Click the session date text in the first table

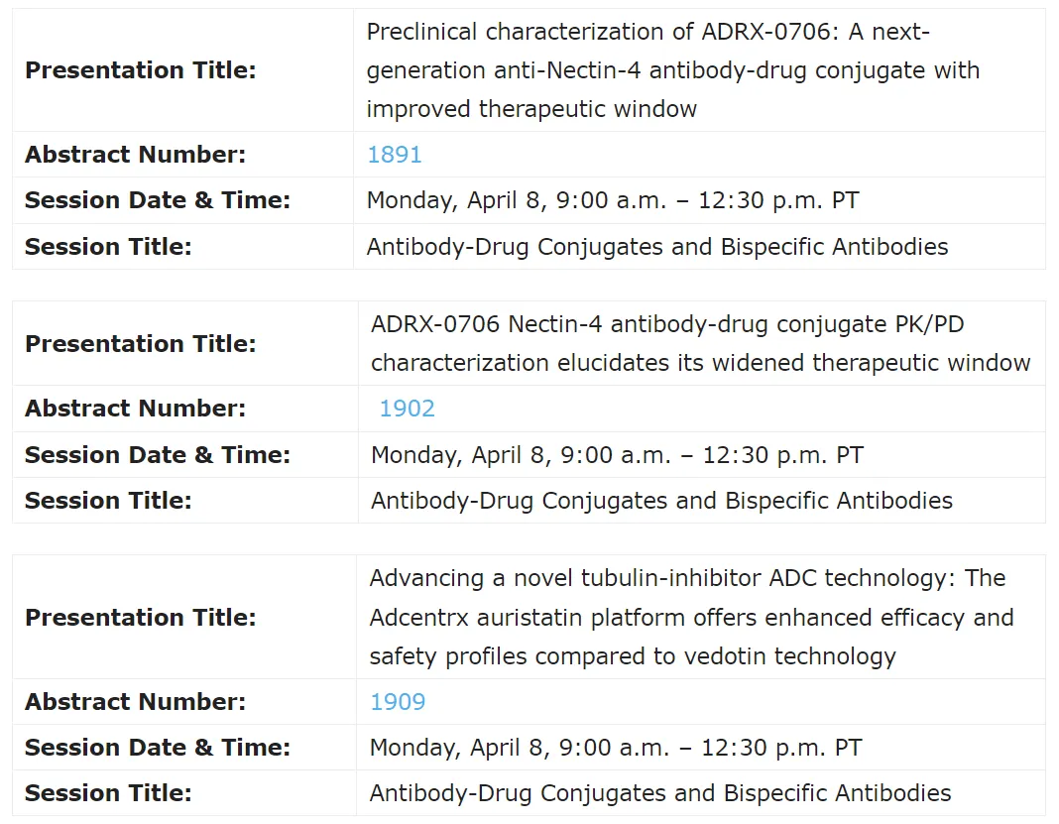[x=612, y=200]
